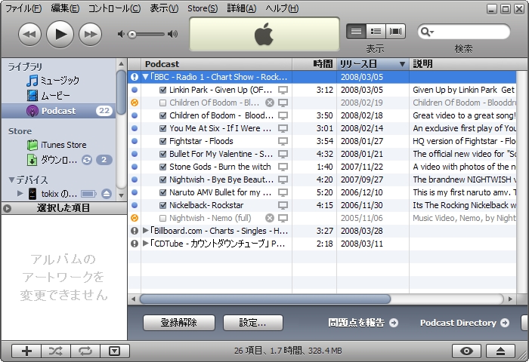The image size is (529, 362).
Task: Uncheck Children of Bodom - Blood... episode
Action: pyautogui.click(x=163, y=115)
